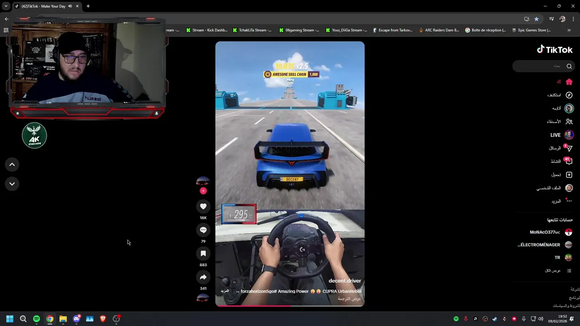Open the new tab plus button

point(88,6)
